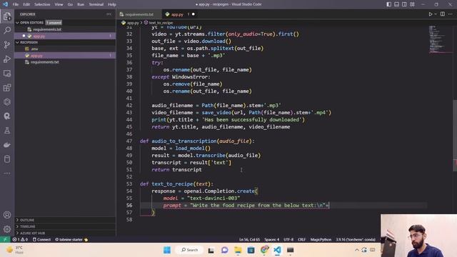Open the Accounts icon

point(7,215)
